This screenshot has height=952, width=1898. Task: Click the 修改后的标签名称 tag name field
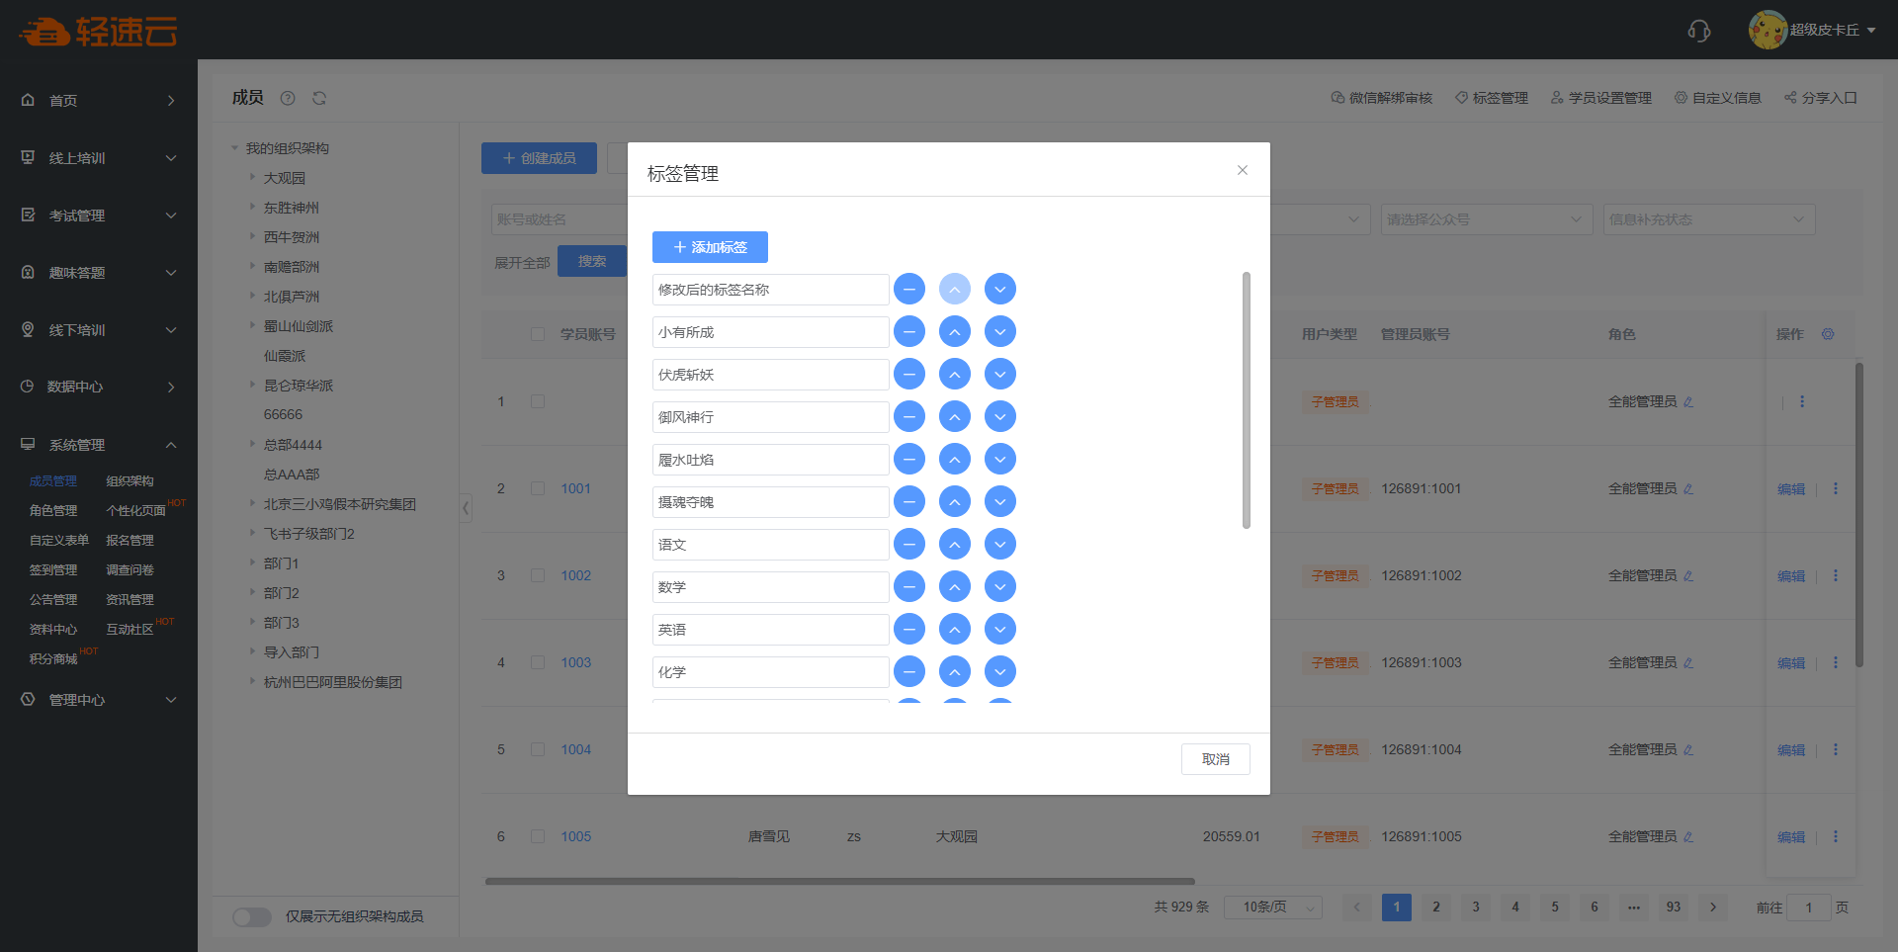tap(770, 290)
